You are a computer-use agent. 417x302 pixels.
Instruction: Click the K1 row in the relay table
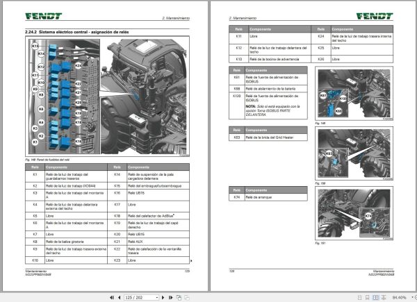point(66,176)
